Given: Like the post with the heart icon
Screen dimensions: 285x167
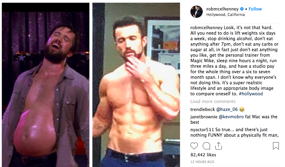Looking at the screenshot, I should [x=194, y=146].
